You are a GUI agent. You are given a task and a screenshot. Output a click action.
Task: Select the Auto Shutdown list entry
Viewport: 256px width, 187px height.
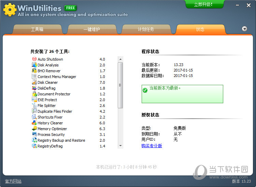point(69,59)
